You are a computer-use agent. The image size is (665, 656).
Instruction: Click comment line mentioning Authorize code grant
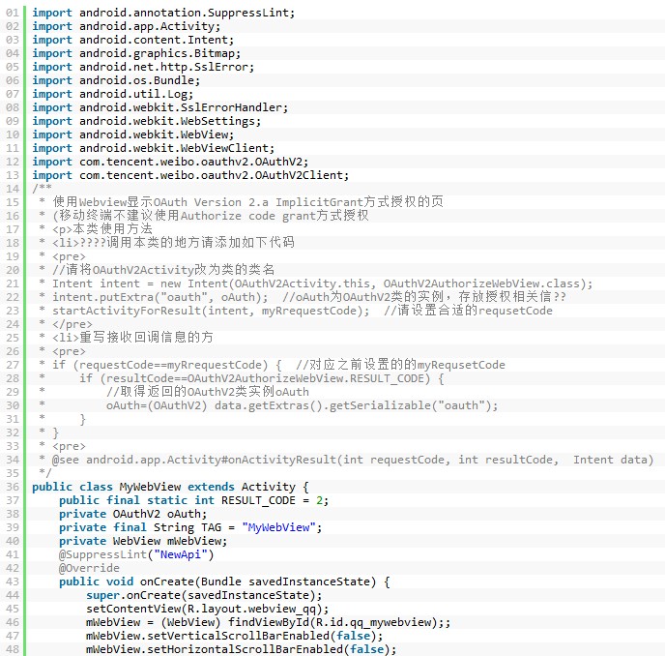(x=204, y=216)
